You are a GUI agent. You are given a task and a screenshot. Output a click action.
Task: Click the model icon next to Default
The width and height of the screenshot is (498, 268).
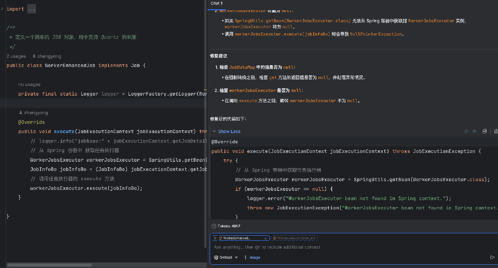[216, 257]
